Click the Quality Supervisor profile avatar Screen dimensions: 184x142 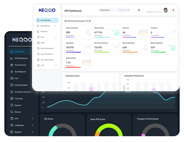[x=166, y=10]
